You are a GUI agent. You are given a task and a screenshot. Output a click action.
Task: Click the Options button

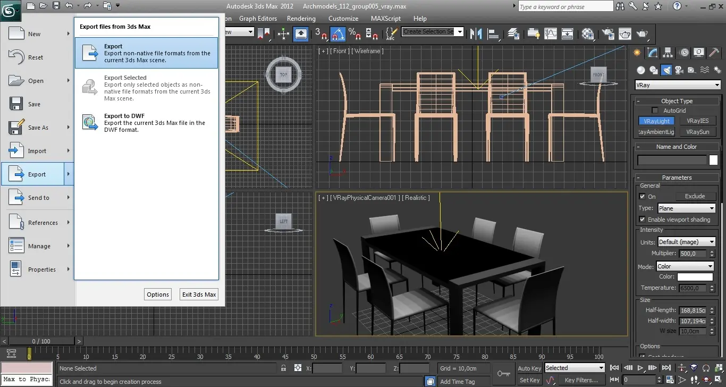158,295
